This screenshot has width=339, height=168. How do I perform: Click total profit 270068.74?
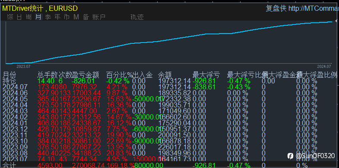point(88,165)
